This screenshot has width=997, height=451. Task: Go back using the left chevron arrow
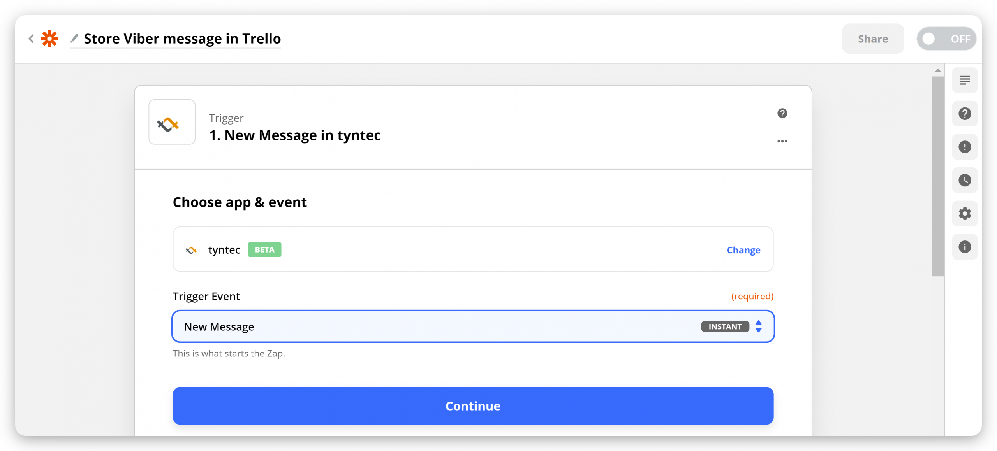point(31,39)
